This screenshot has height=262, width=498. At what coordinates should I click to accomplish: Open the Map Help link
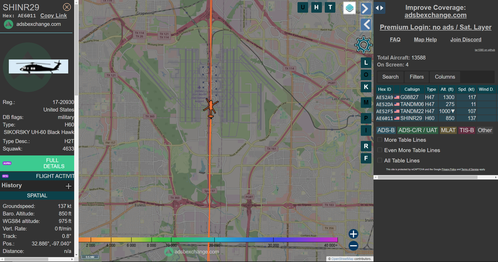pos(425,40)
